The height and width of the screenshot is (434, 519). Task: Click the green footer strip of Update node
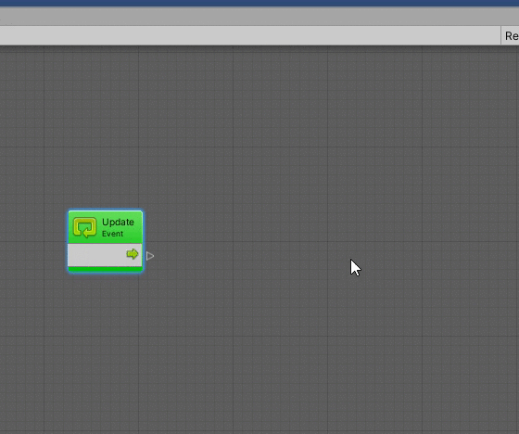tap(105, 269)
